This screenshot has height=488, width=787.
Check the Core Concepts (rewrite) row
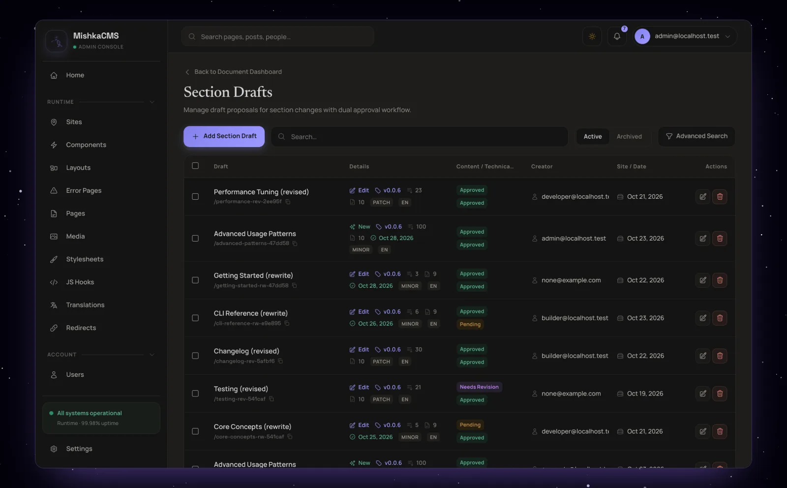[195, 431]
